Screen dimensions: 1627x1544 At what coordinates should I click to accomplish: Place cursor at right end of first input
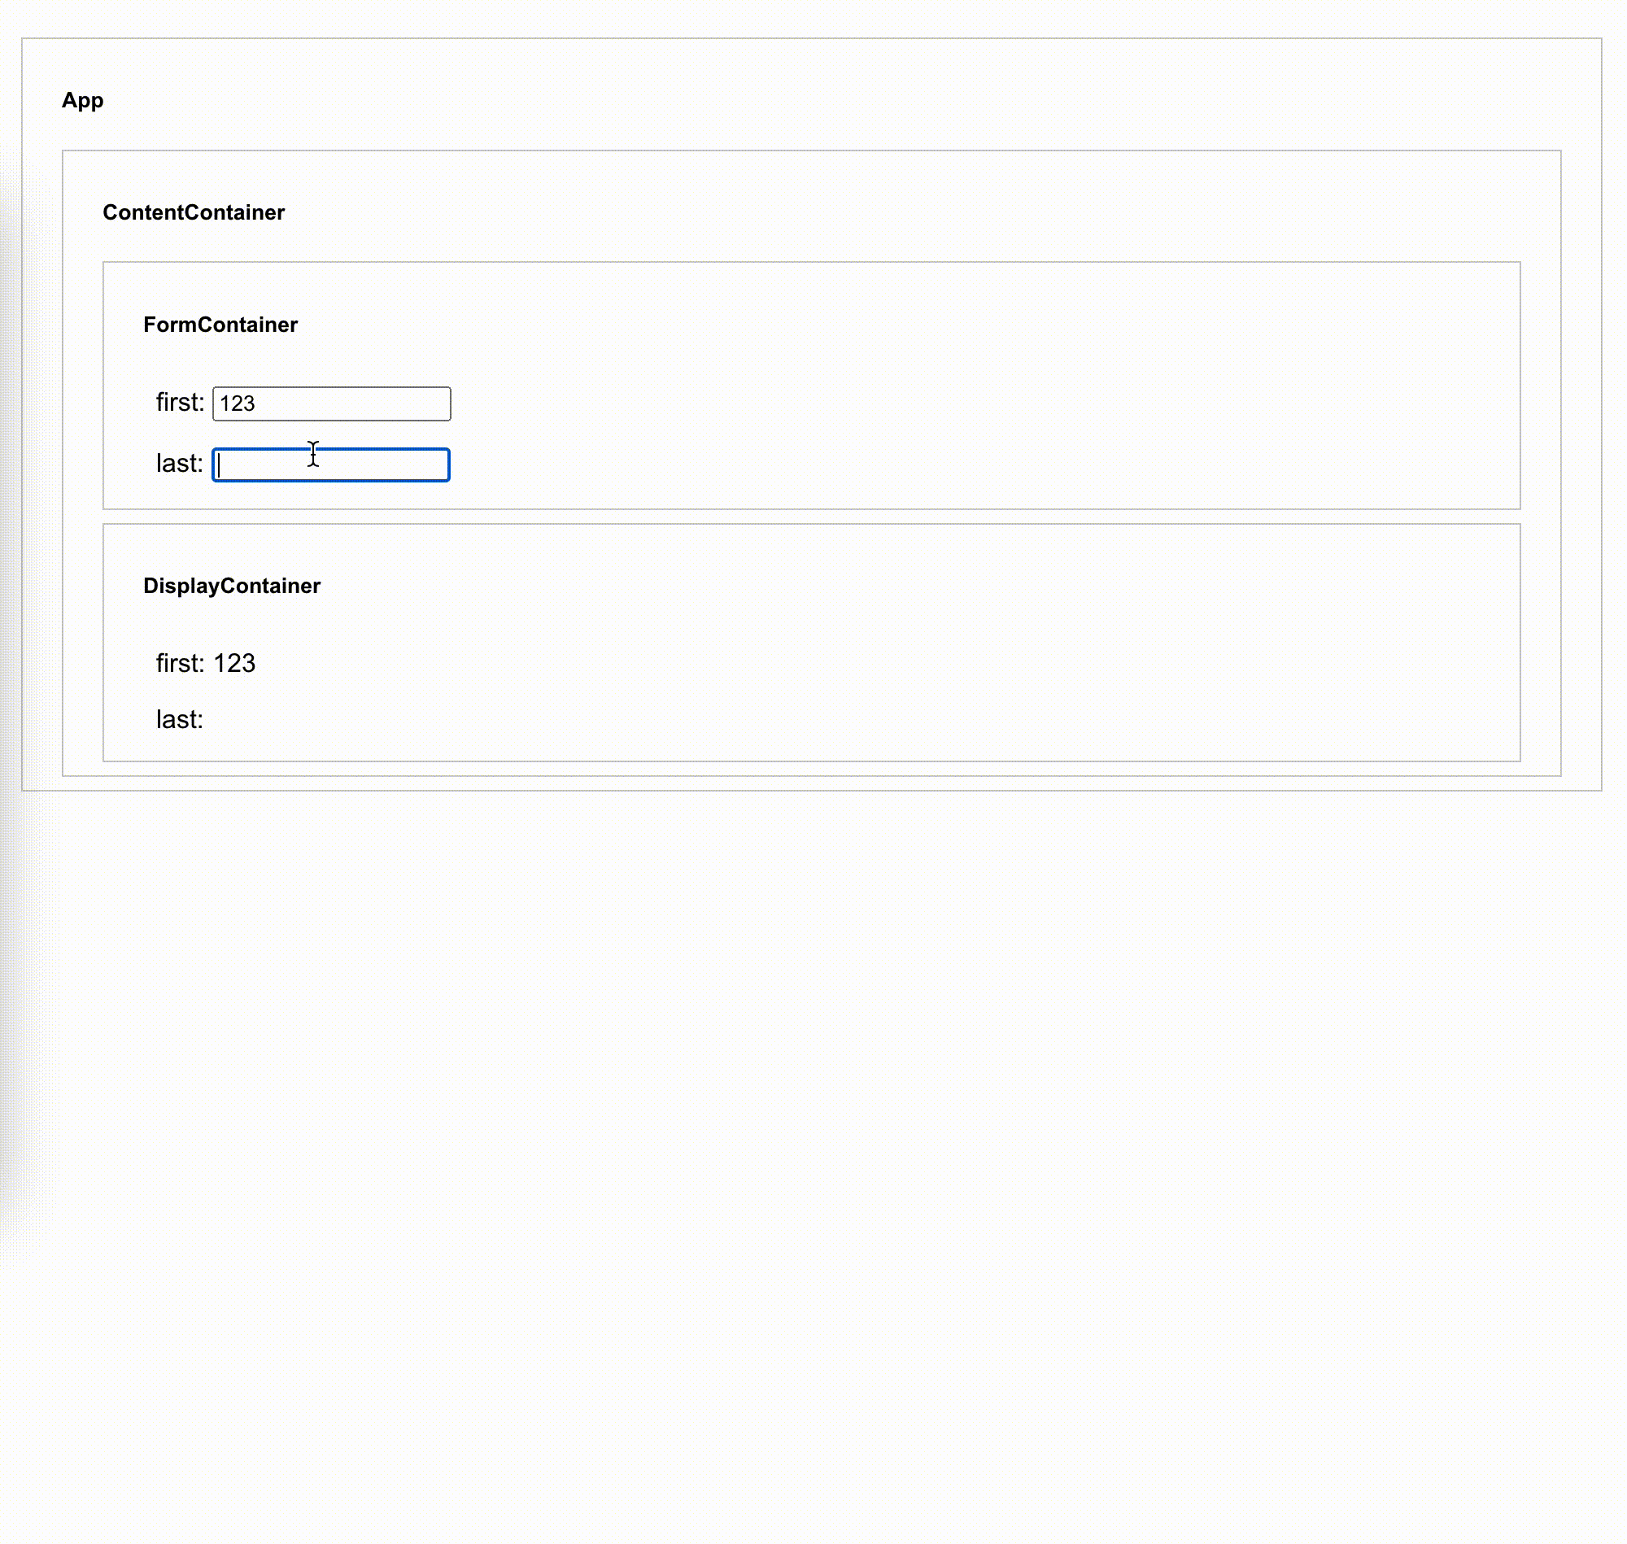(x=440, y=403)
